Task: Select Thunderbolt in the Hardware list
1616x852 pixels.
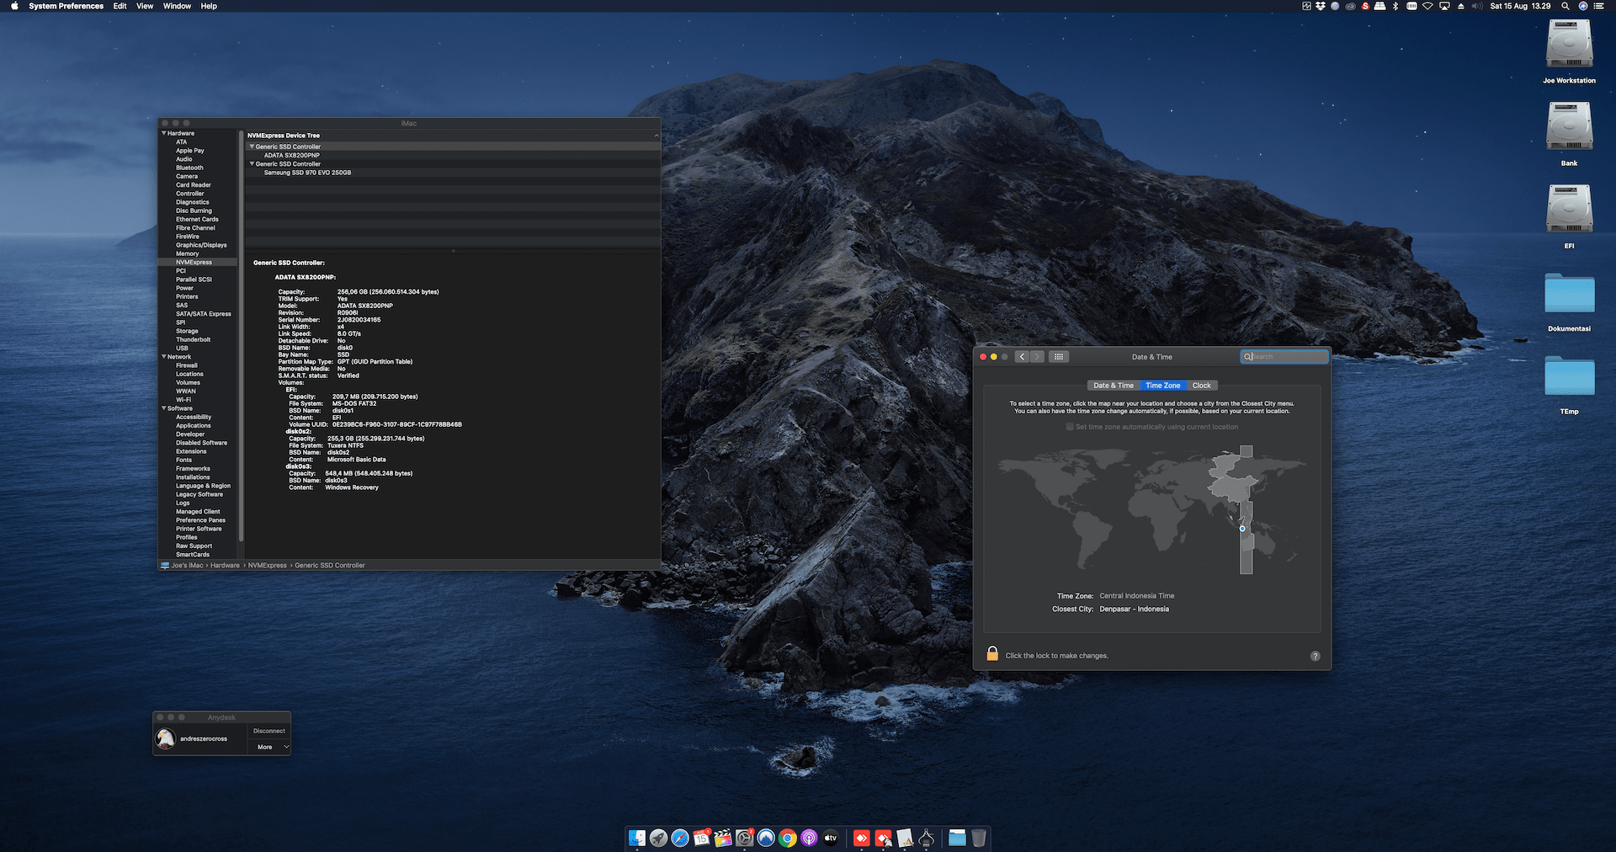Action: [193, 339]
